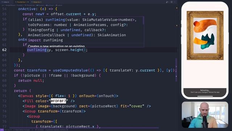The width and height of the screenshot is (232, 131).
Task: Click line number 66 in the gutter
Action: pos(4,70)
